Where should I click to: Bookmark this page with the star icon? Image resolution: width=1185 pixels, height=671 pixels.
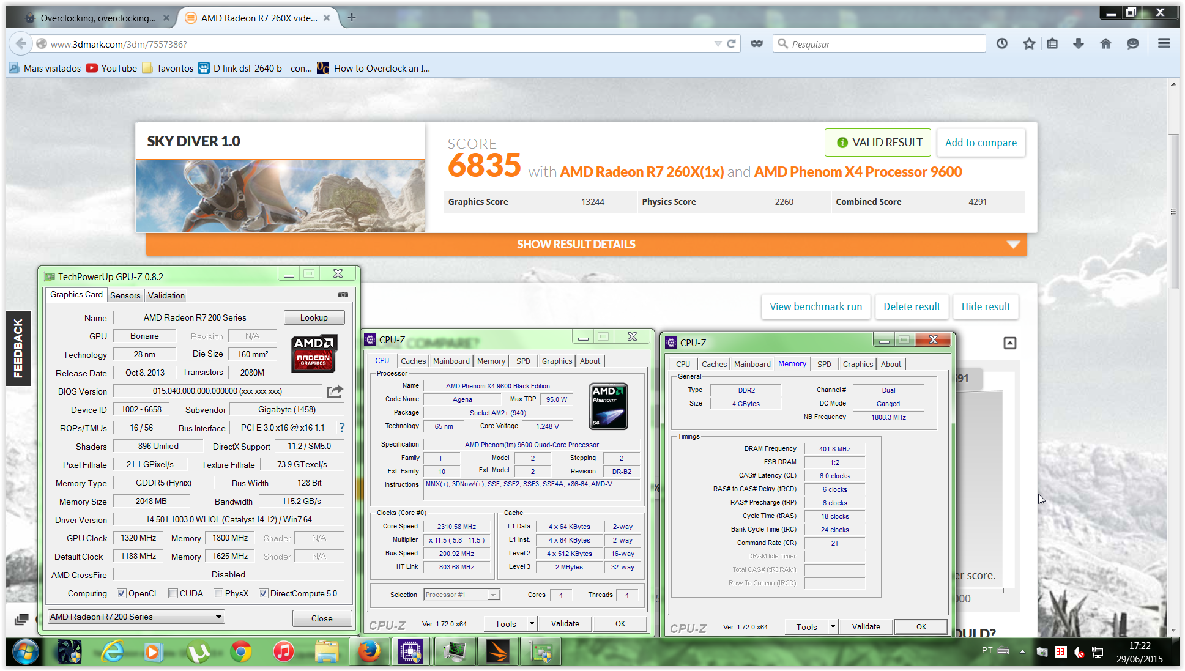point(1029,43)
